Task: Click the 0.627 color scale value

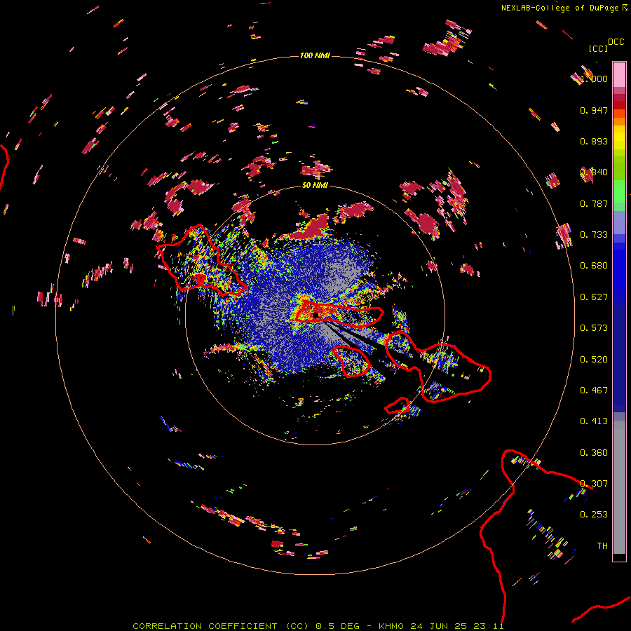Action: [x=594, y=297]
